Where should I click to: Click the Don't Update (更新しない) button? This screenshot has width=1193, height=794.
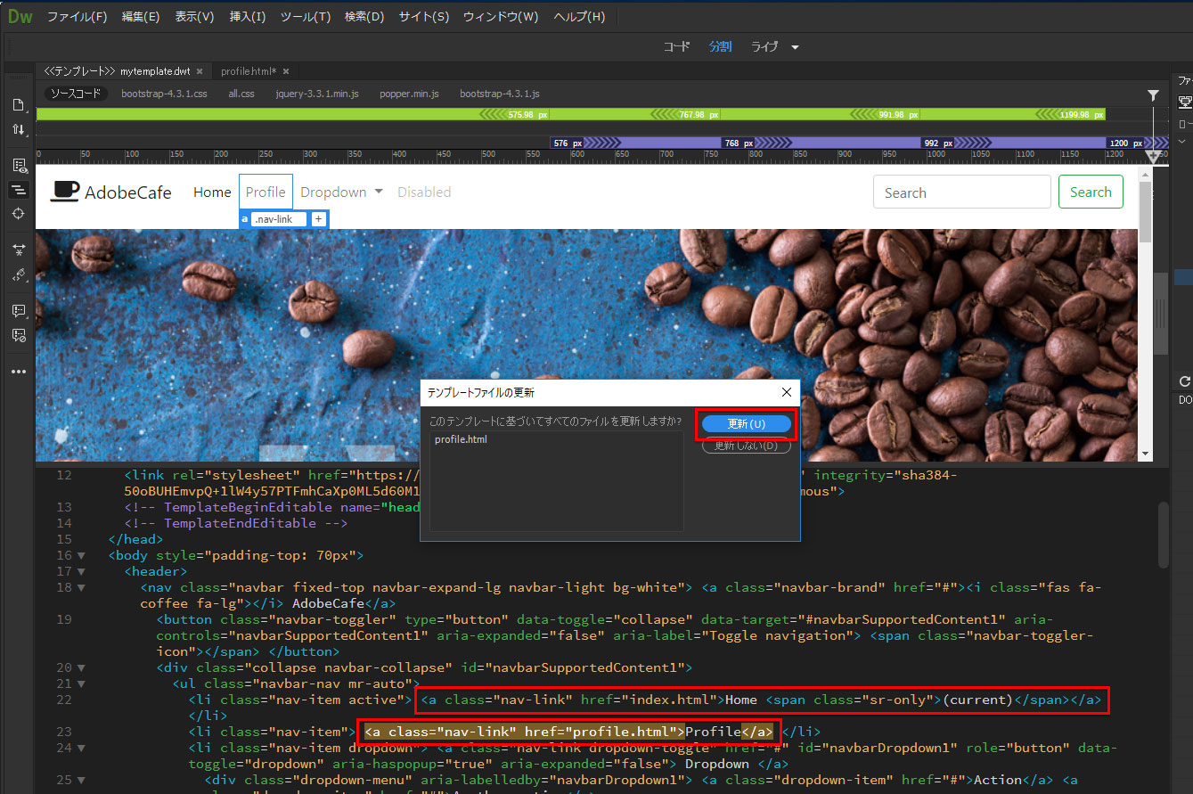[746, 446]
